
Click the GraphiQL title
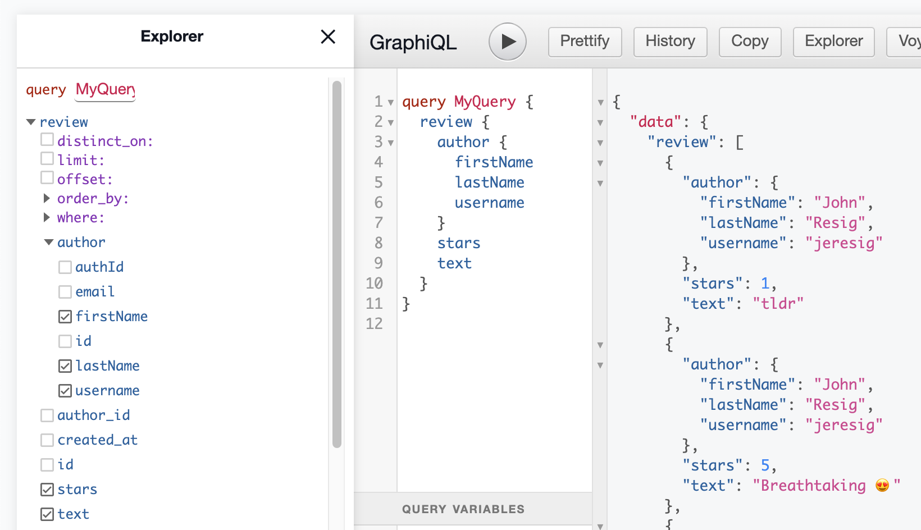(x=413, y=43)
